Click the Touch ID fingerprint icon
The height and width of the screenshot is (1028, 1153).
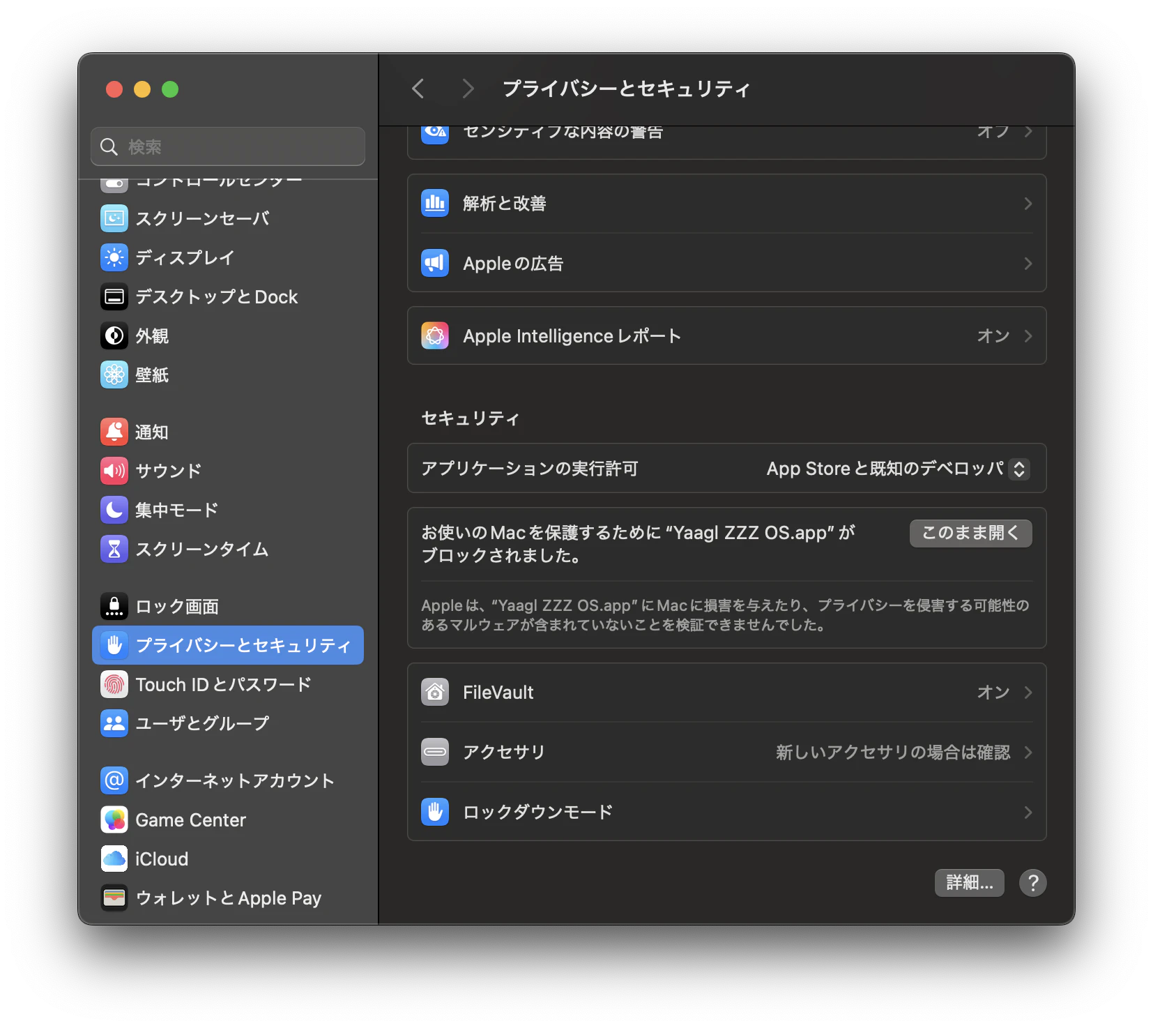click(x=114, y=684)
